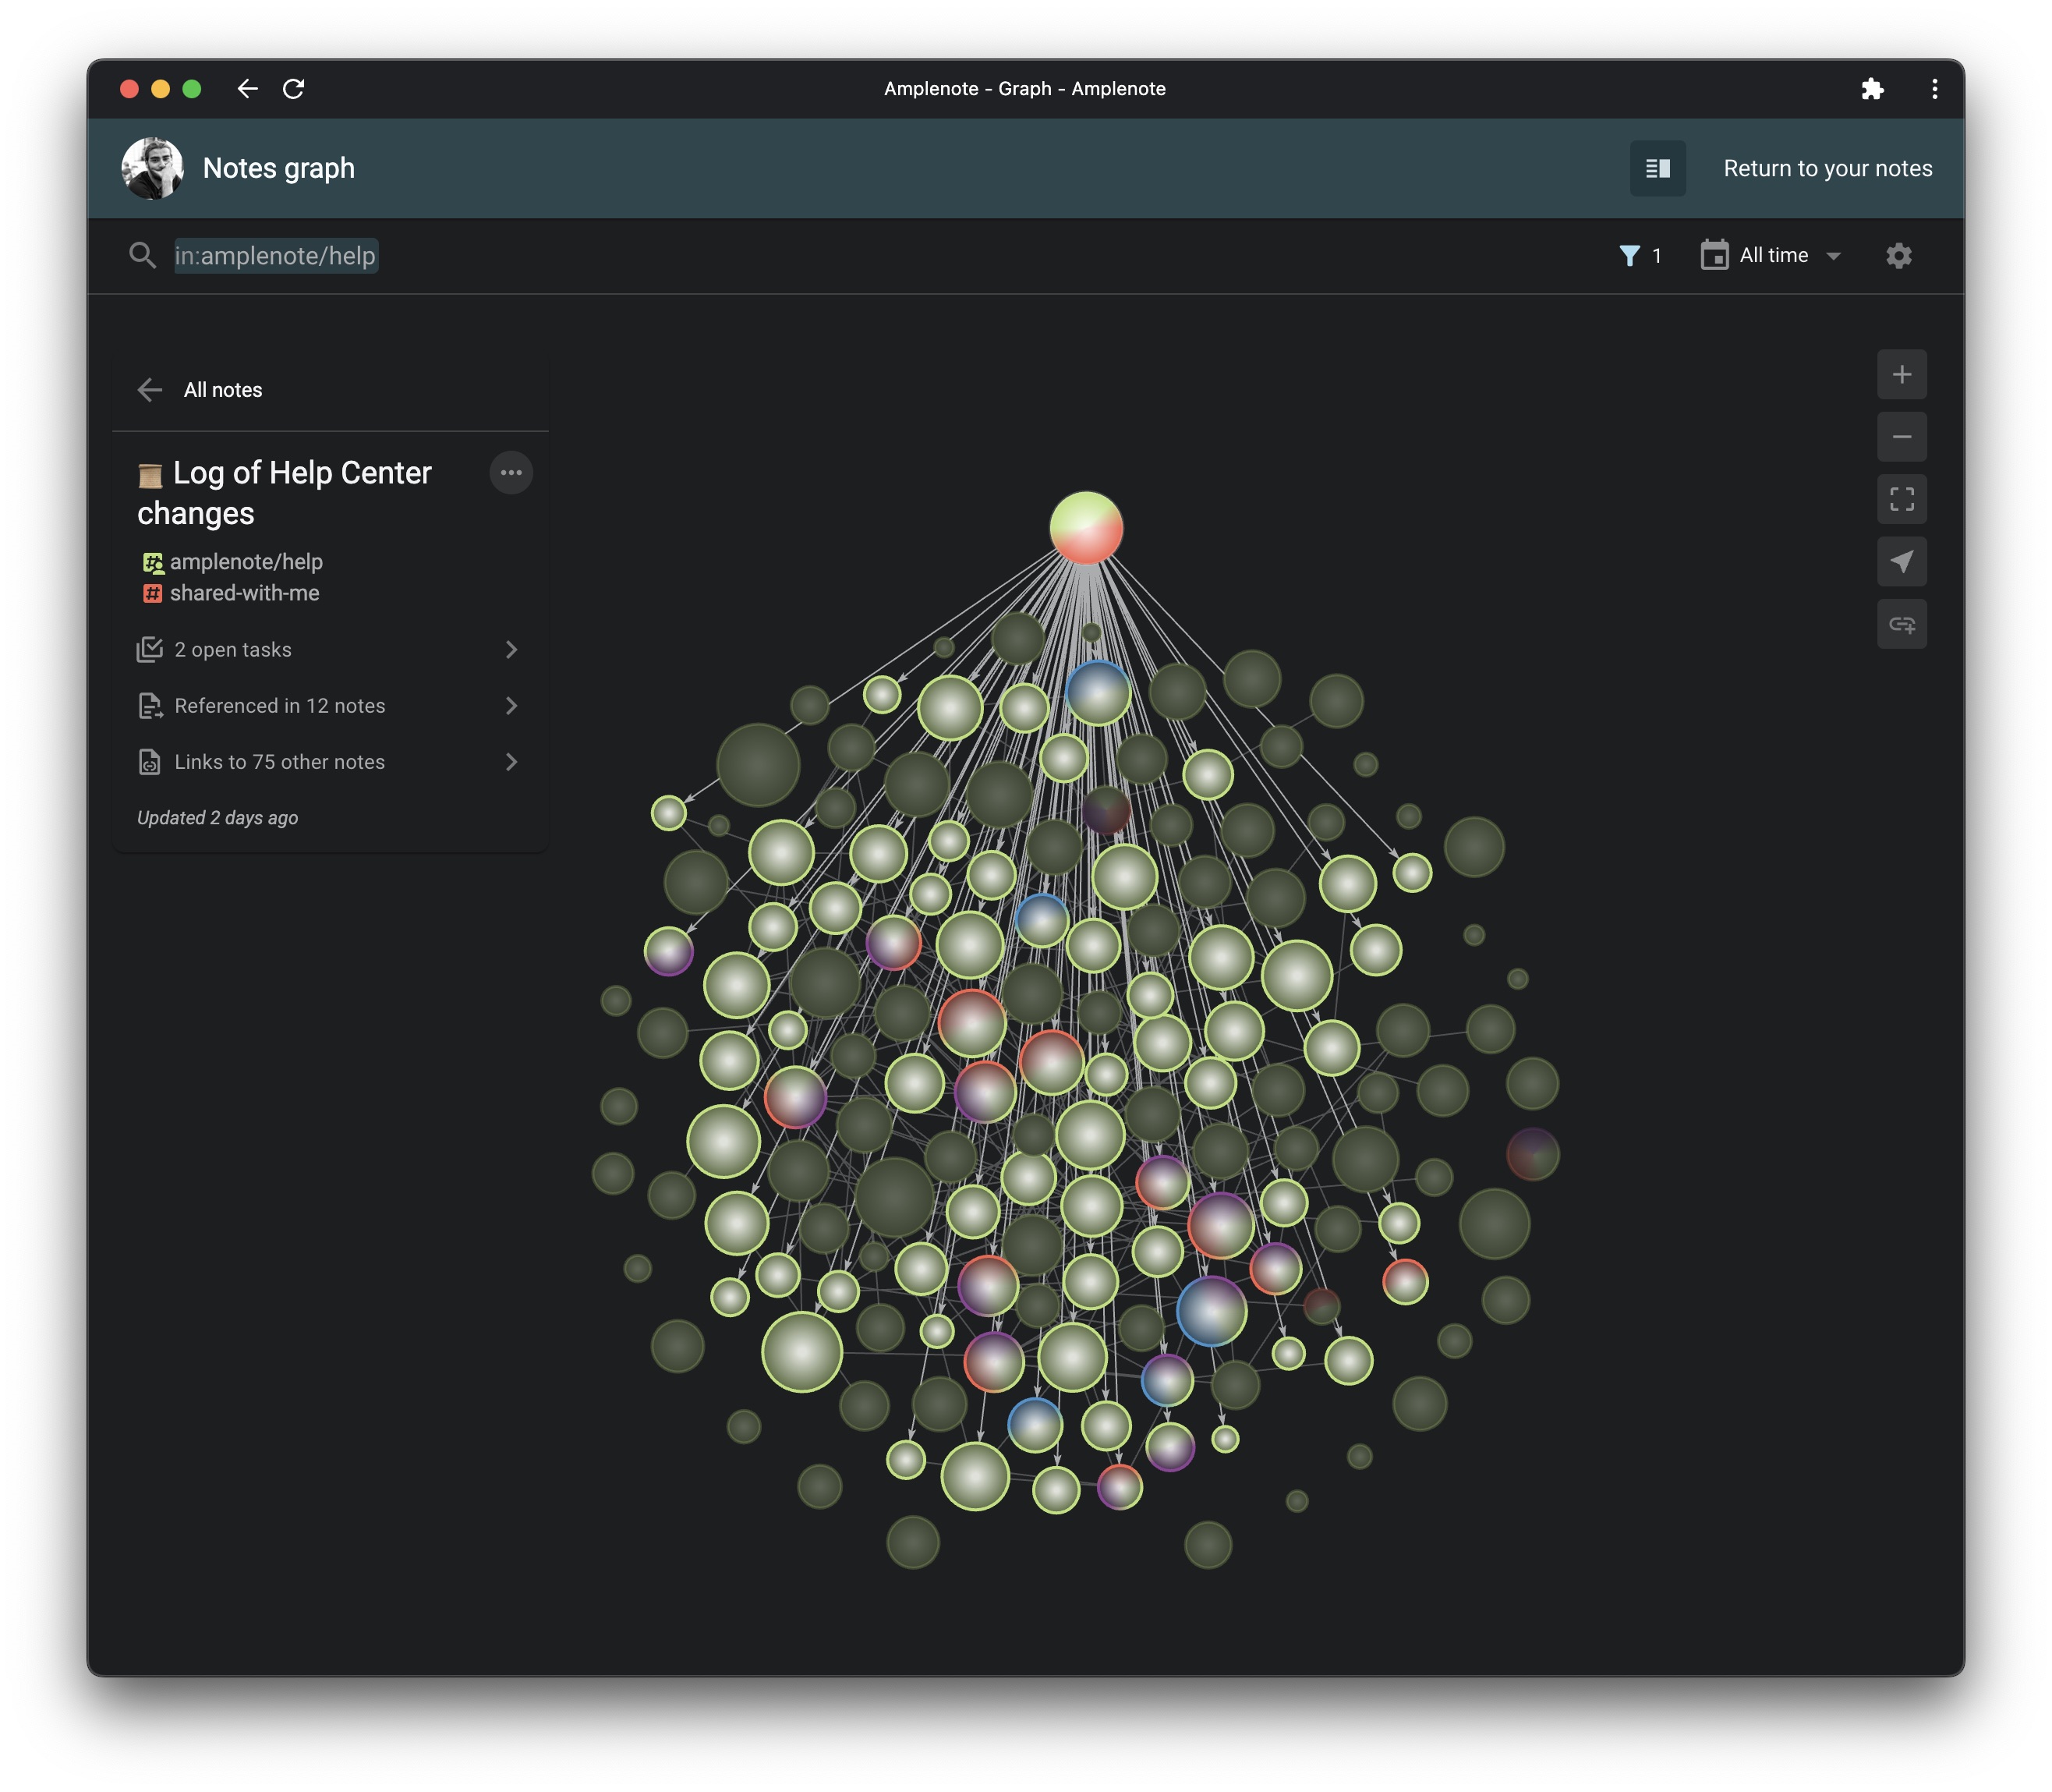Open the Log of Help Center changes note

tap(285, 493)
